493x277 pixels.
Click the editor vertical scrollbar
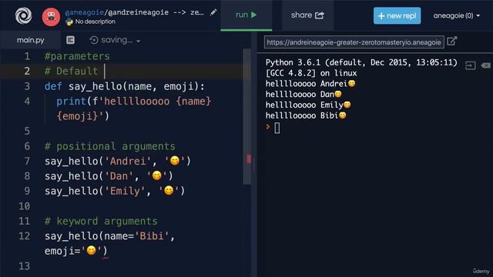click(246, 116)
